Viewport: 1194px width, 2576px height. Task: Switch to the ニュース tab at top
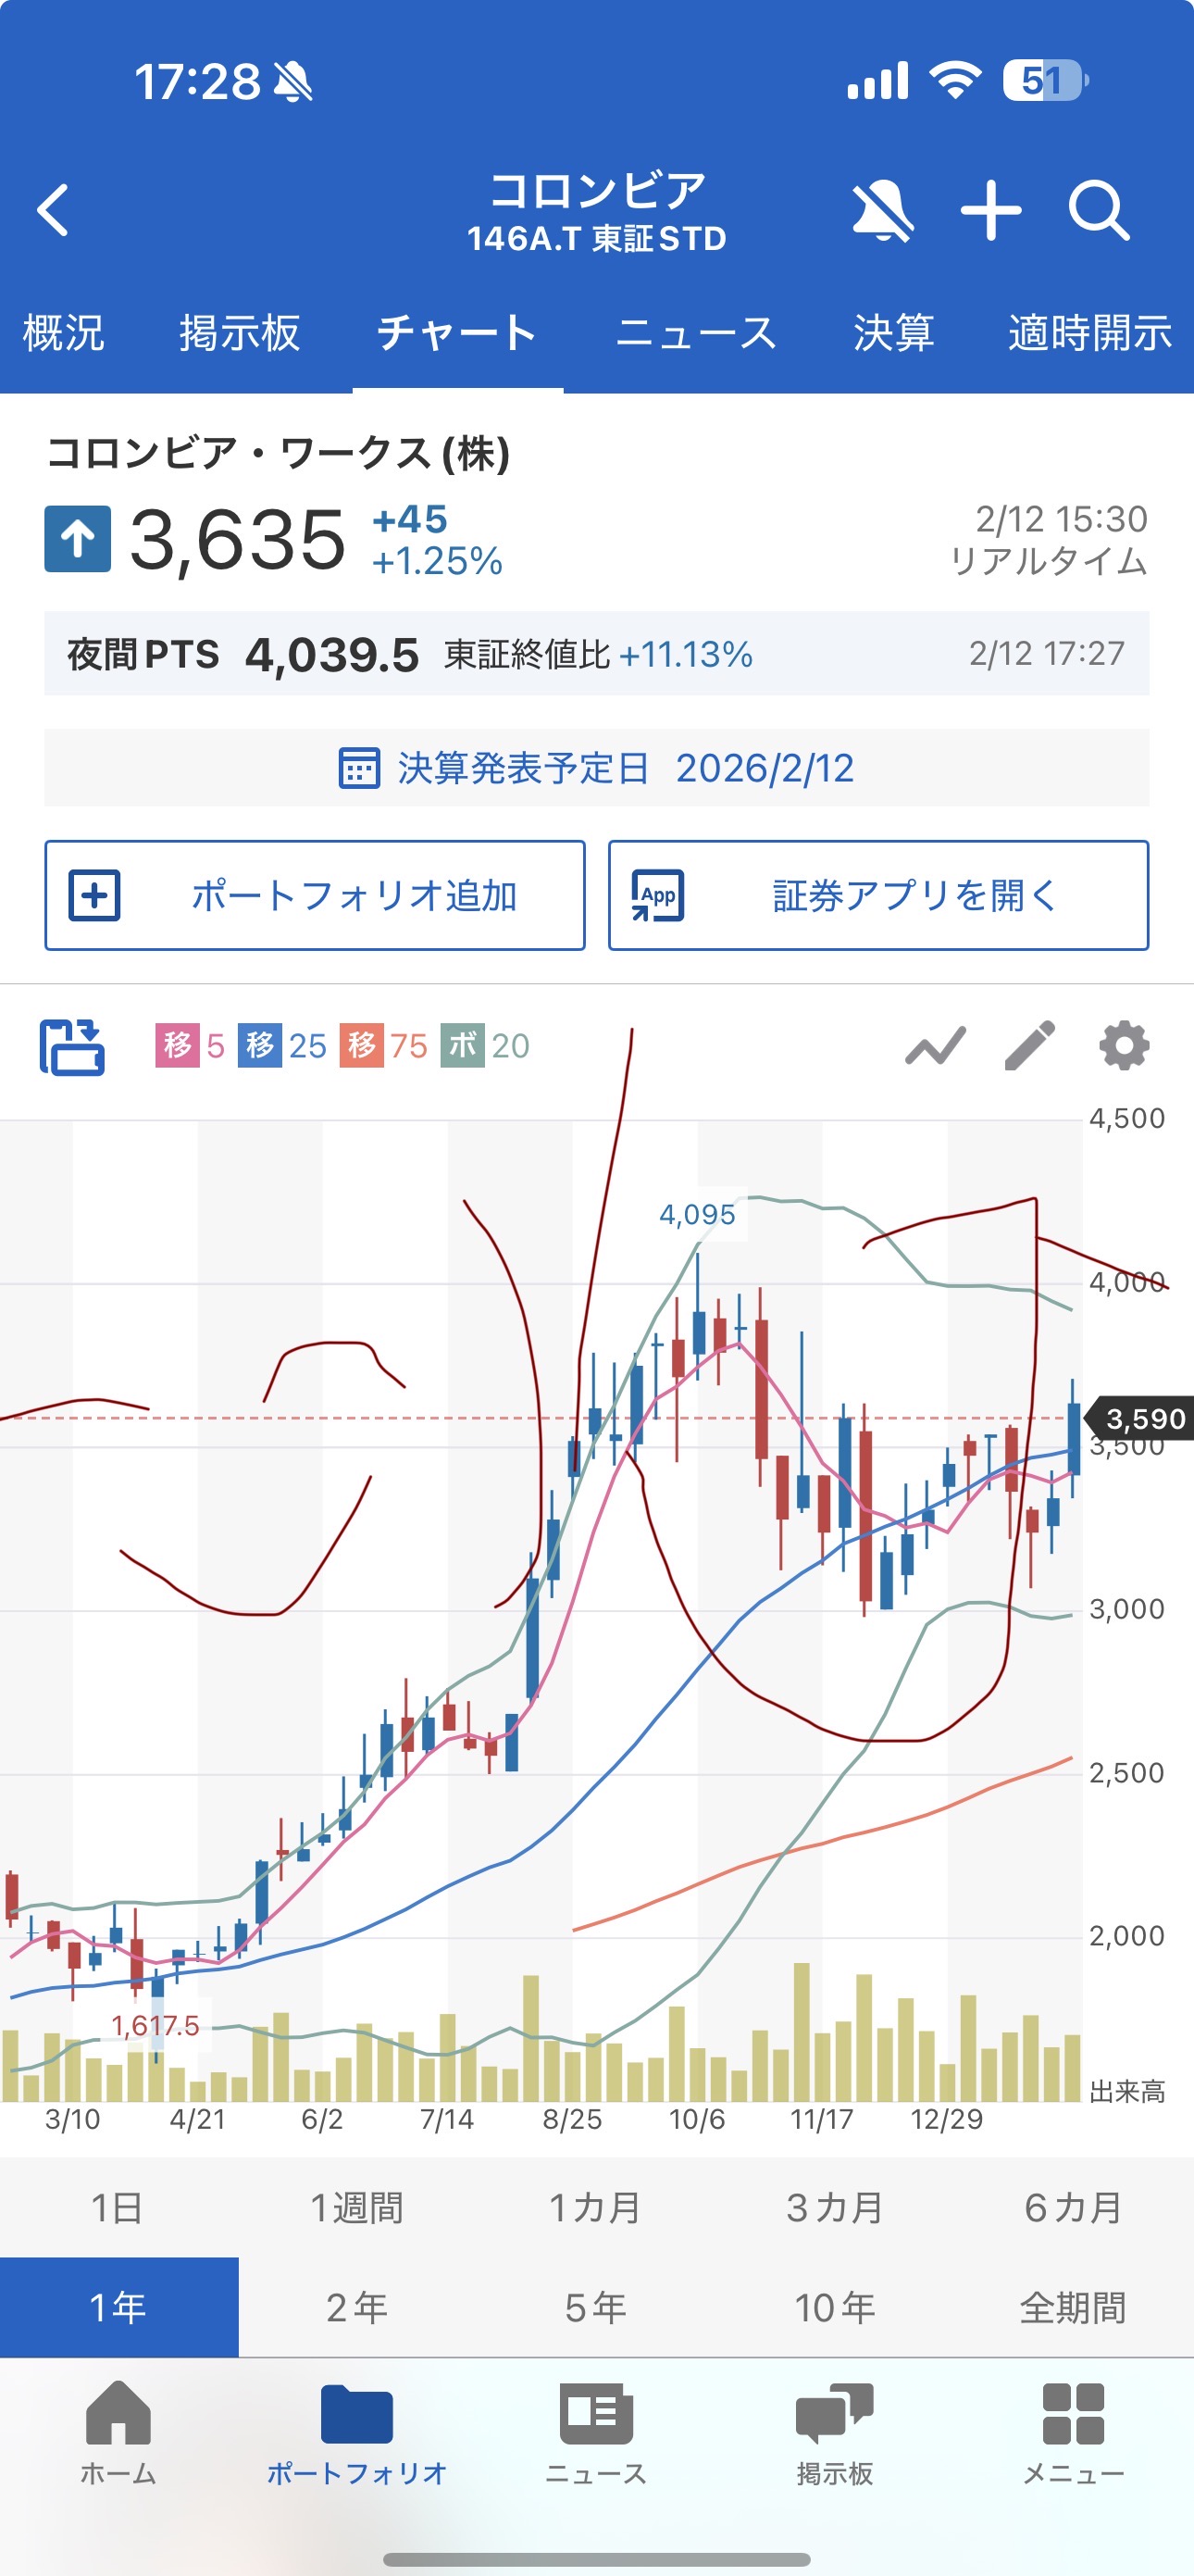(x=696, y=333)
